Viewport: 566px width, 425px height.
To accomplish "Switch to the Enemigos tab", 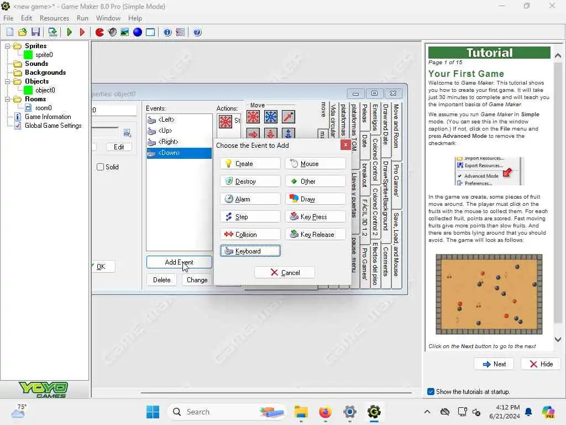I will (x=375, y=117).
